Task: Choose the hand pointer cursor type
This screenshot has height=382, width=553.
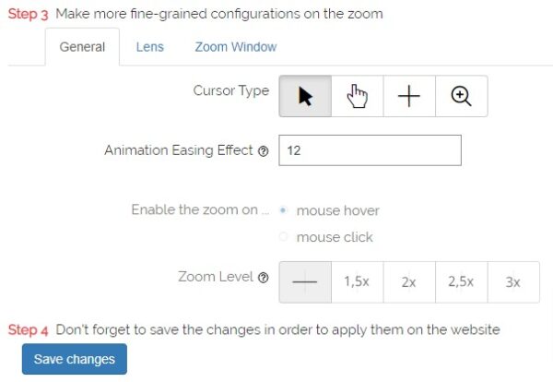Action: [357, 97]
